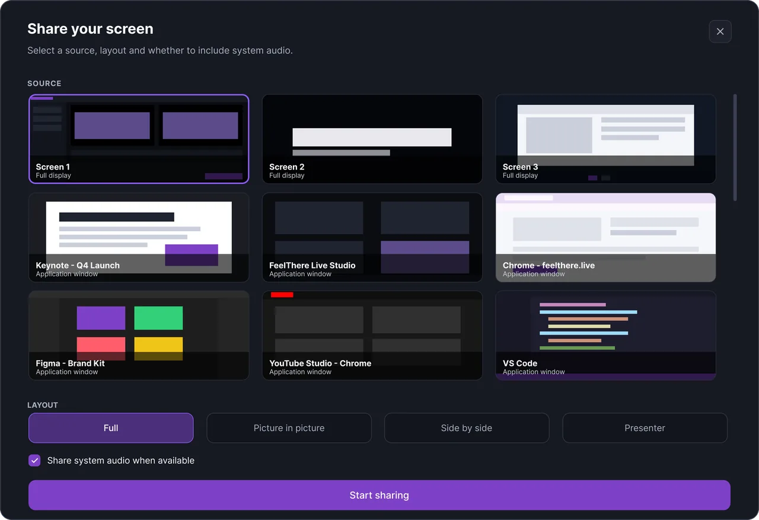Select the Keynote - Q4 Launch window
Screen dimensions: 759x520
(x=139, y=237)
